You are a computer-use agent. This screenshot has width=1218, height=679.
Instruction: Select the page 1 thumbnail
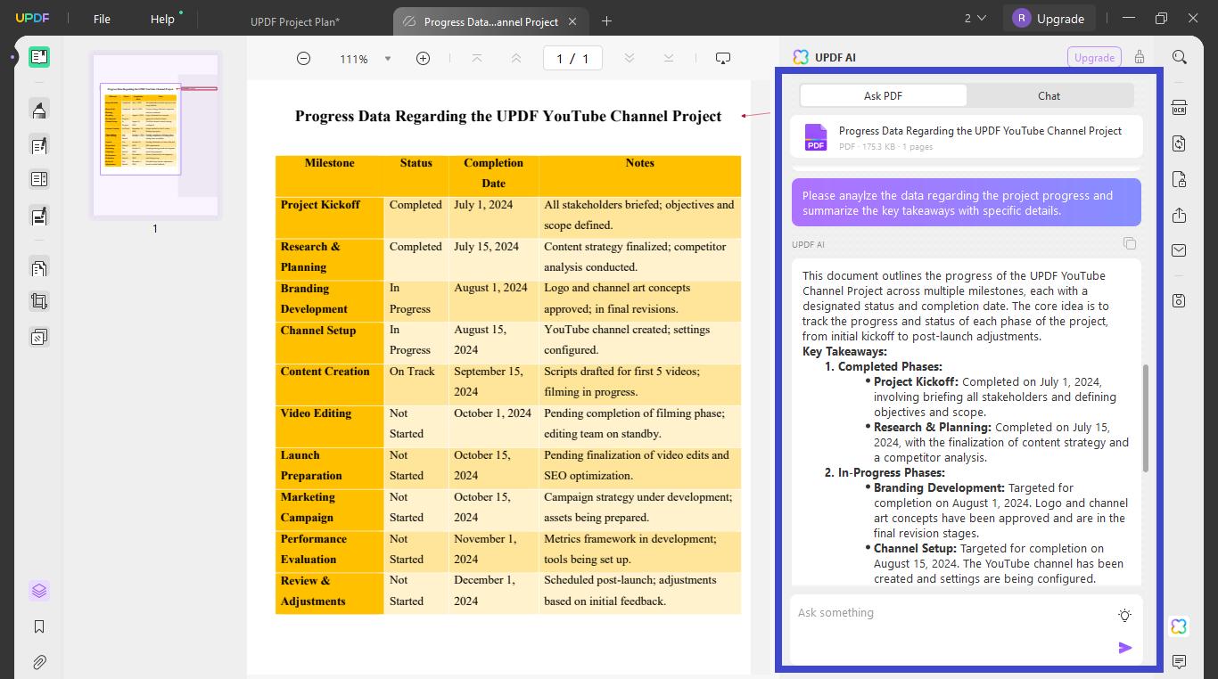pos(154,131)
